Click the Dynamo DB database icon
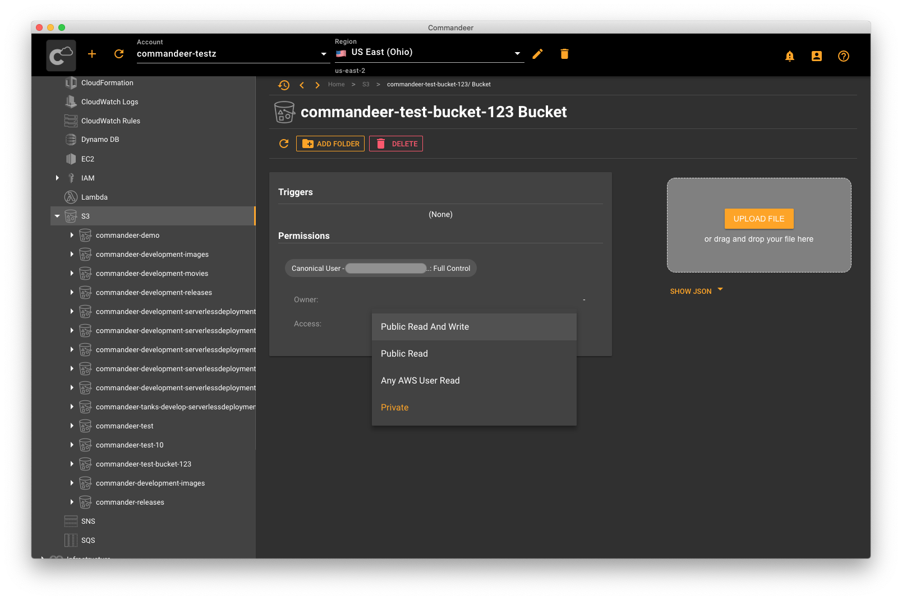 (x=71, y=140)
